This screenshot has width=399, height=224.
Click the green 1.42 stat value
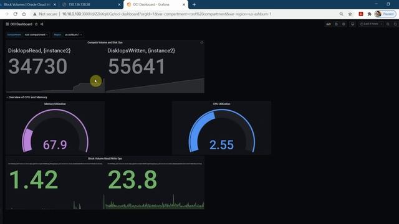tap(34, 180)
